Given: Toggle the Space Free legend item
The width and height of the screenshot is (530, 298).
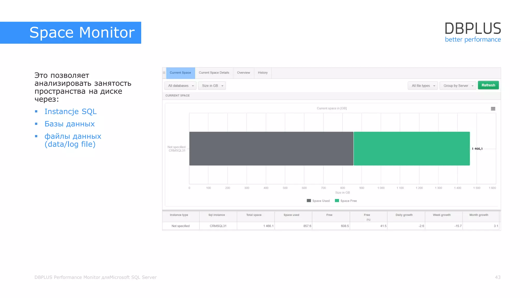Looking at the screenshot, I should [348, 201].
